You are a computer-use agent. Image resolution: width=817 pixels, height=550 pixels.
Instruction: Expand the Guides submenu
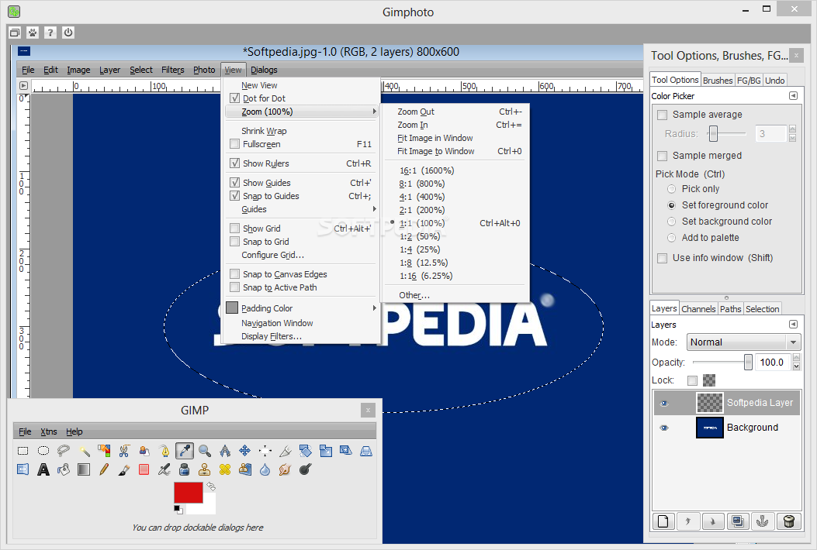[x=301, y=209]
